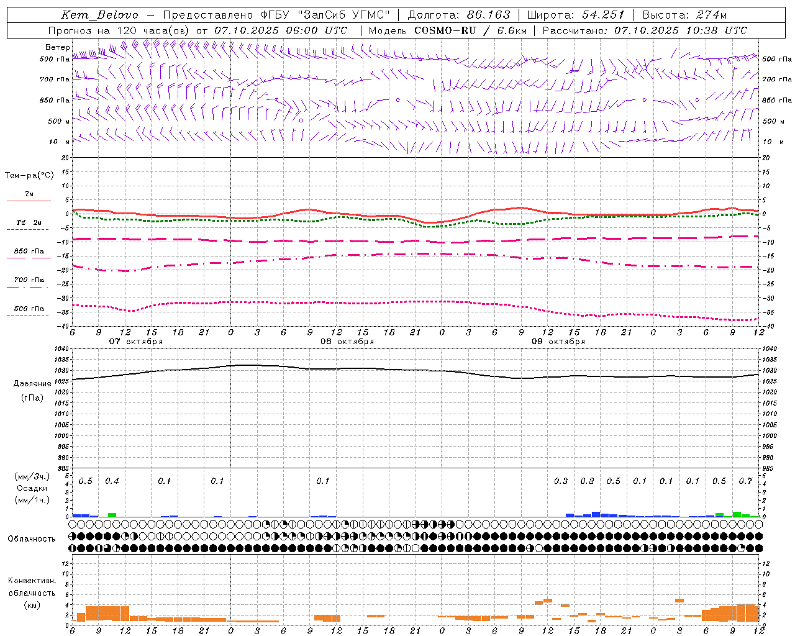The width and height of the screenshot is (795, 636).
Task: Click the Долгота: 86.163 value
Action: [459, 15]
